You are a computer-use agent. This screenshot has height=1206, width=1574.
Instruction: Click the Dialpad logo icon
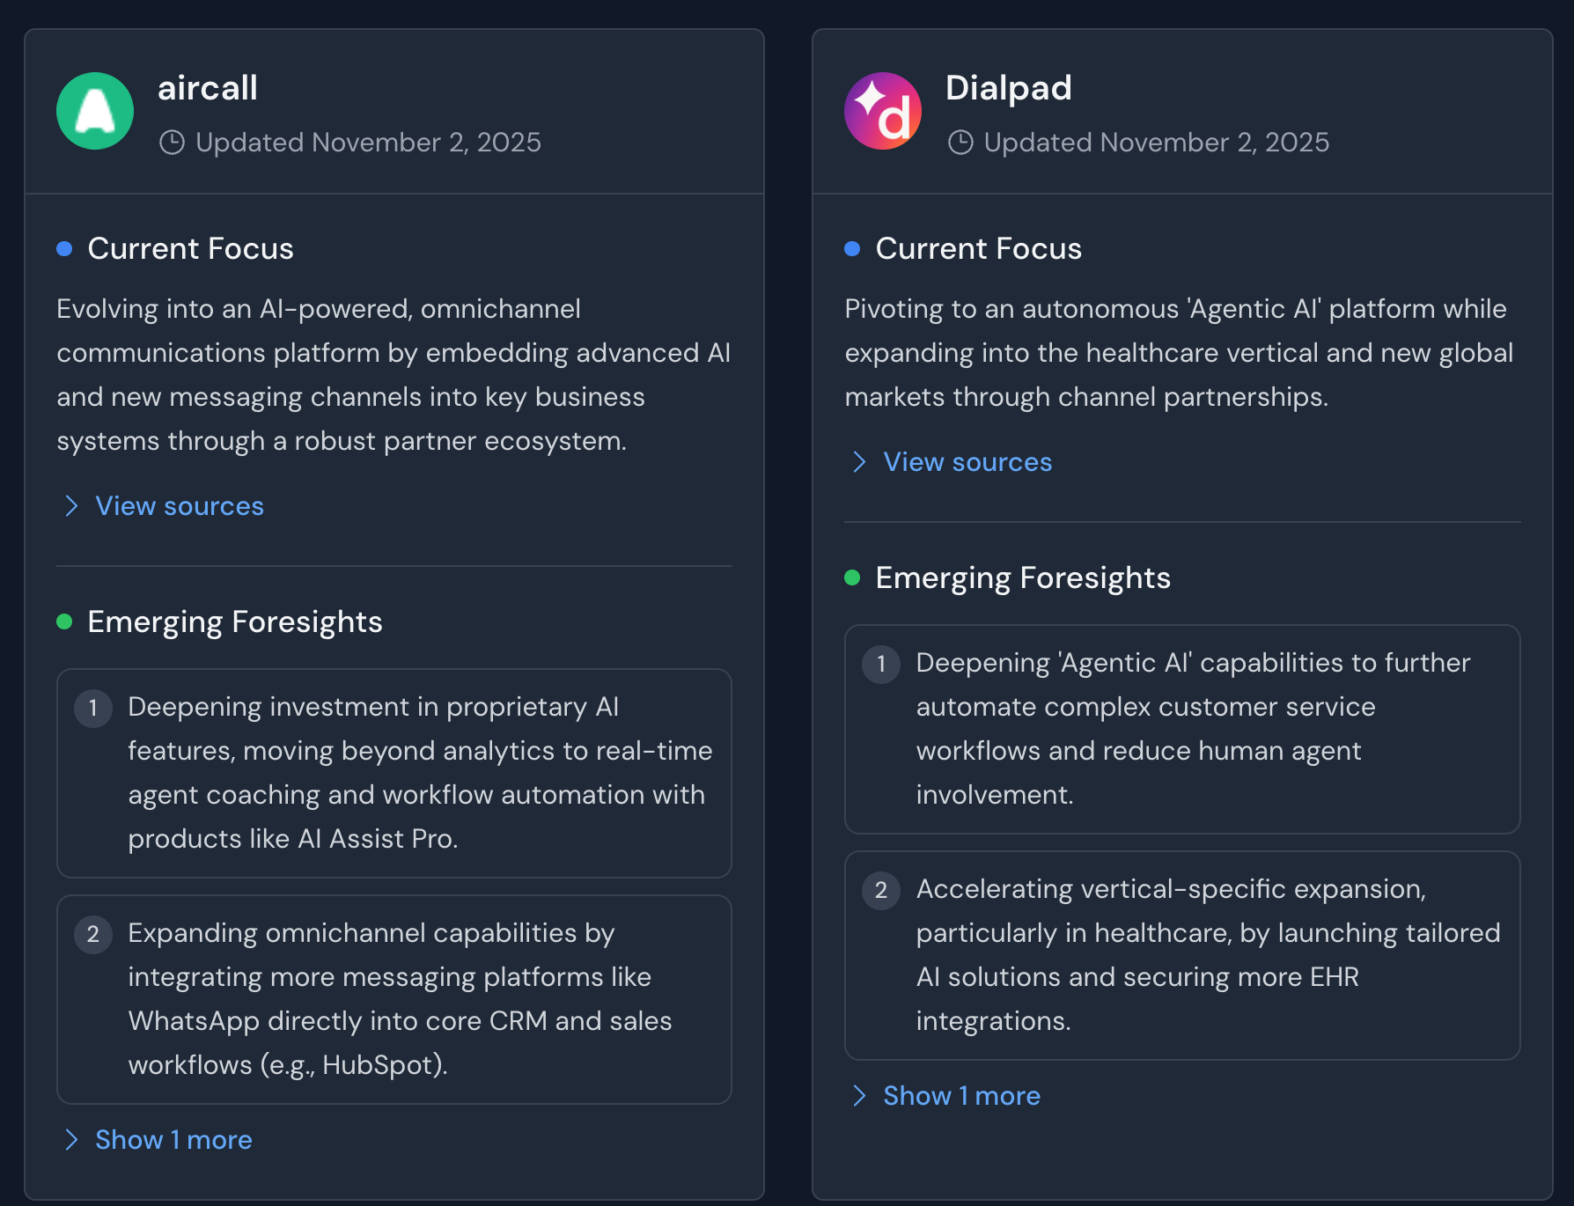click(882, 111)
